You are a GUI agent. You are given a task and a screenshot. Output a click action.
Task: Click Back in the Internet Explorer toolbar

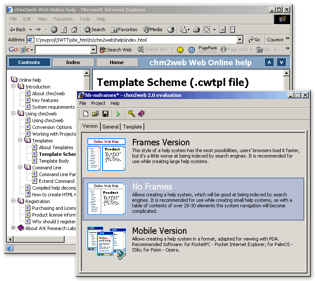pyautogui.click(x=18, y=30)
